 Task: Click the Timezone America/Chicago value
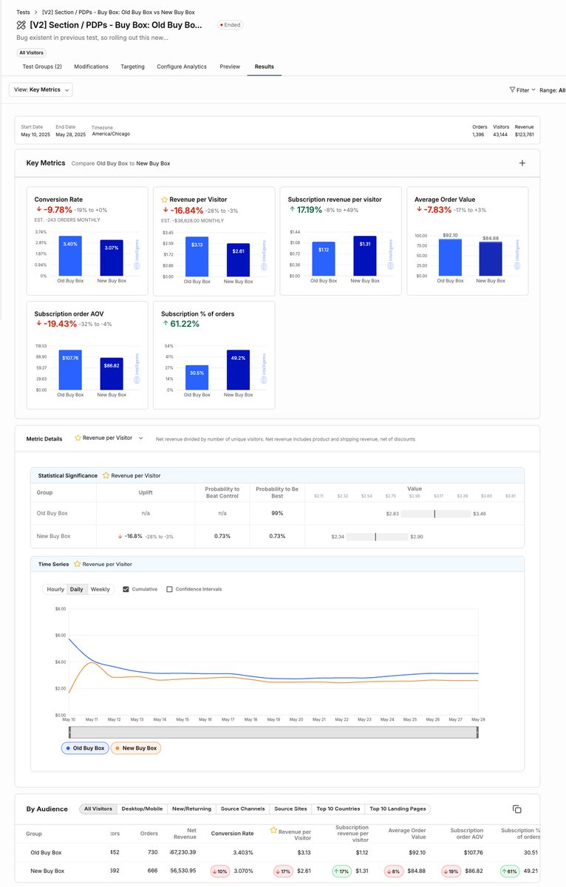coord(111,135)
